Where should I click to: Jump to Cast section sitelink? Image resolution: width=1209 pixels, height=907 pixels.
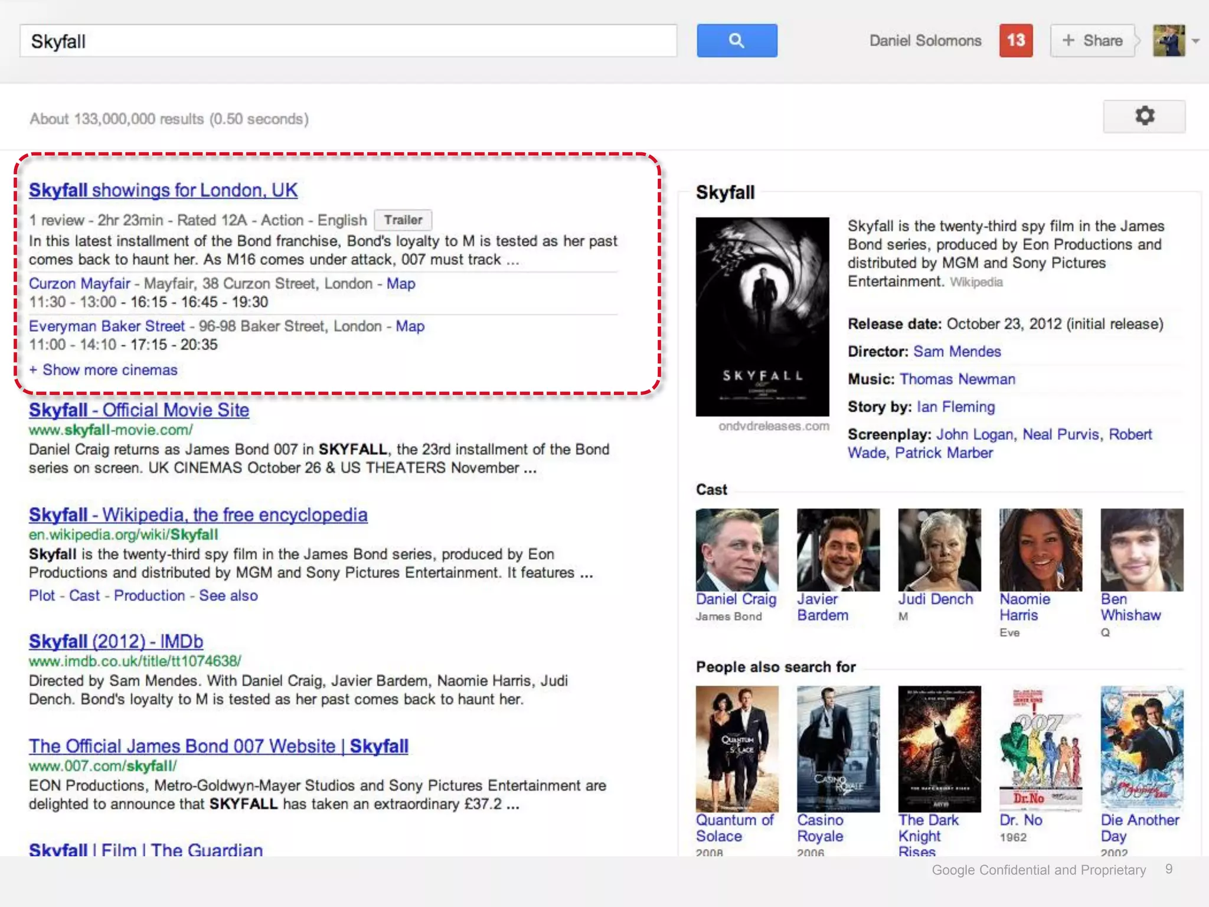point(84,595)
